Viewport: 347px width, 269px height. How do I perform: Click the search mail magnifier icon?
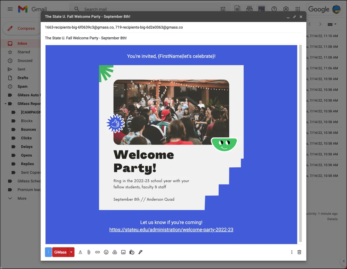[x=77, y=9]
